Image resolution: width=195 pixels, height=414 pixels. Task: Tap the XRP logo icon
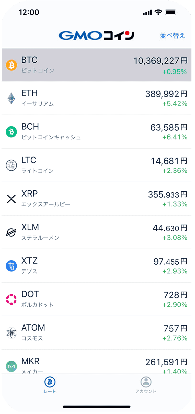tap(12, 199)
